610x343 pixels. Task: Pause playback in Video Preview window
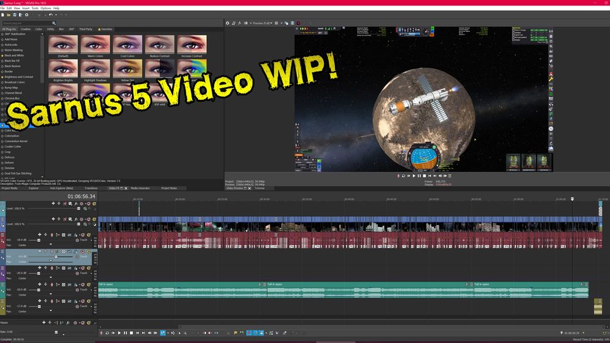point(419,176)
